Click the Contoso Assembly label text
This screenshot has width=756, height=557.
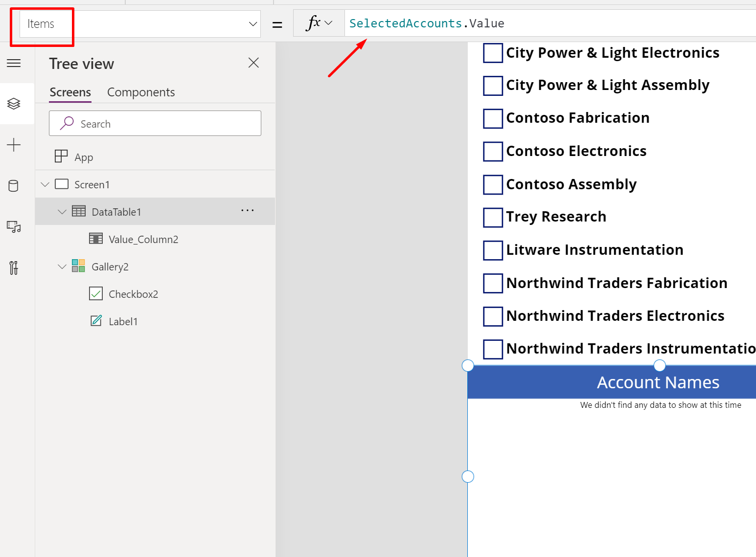(x=572, y=184)
